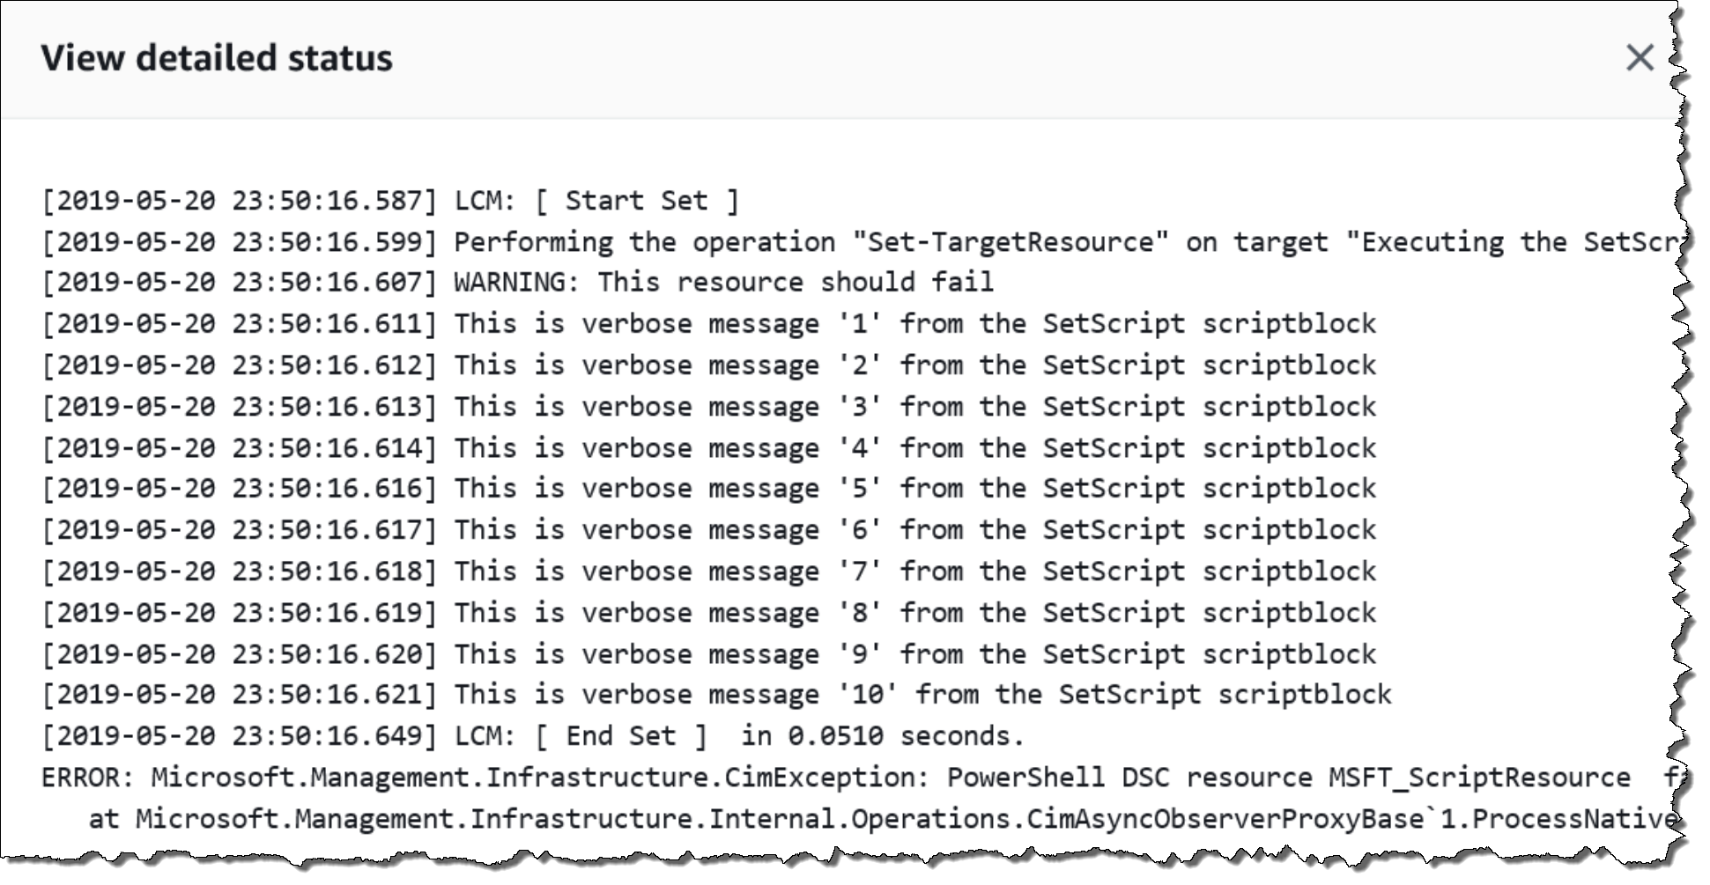Click the "MSFT_ScriptResource" text in the error
1710x885 pixels.
pyautogui.click(x=1479, y=778)
